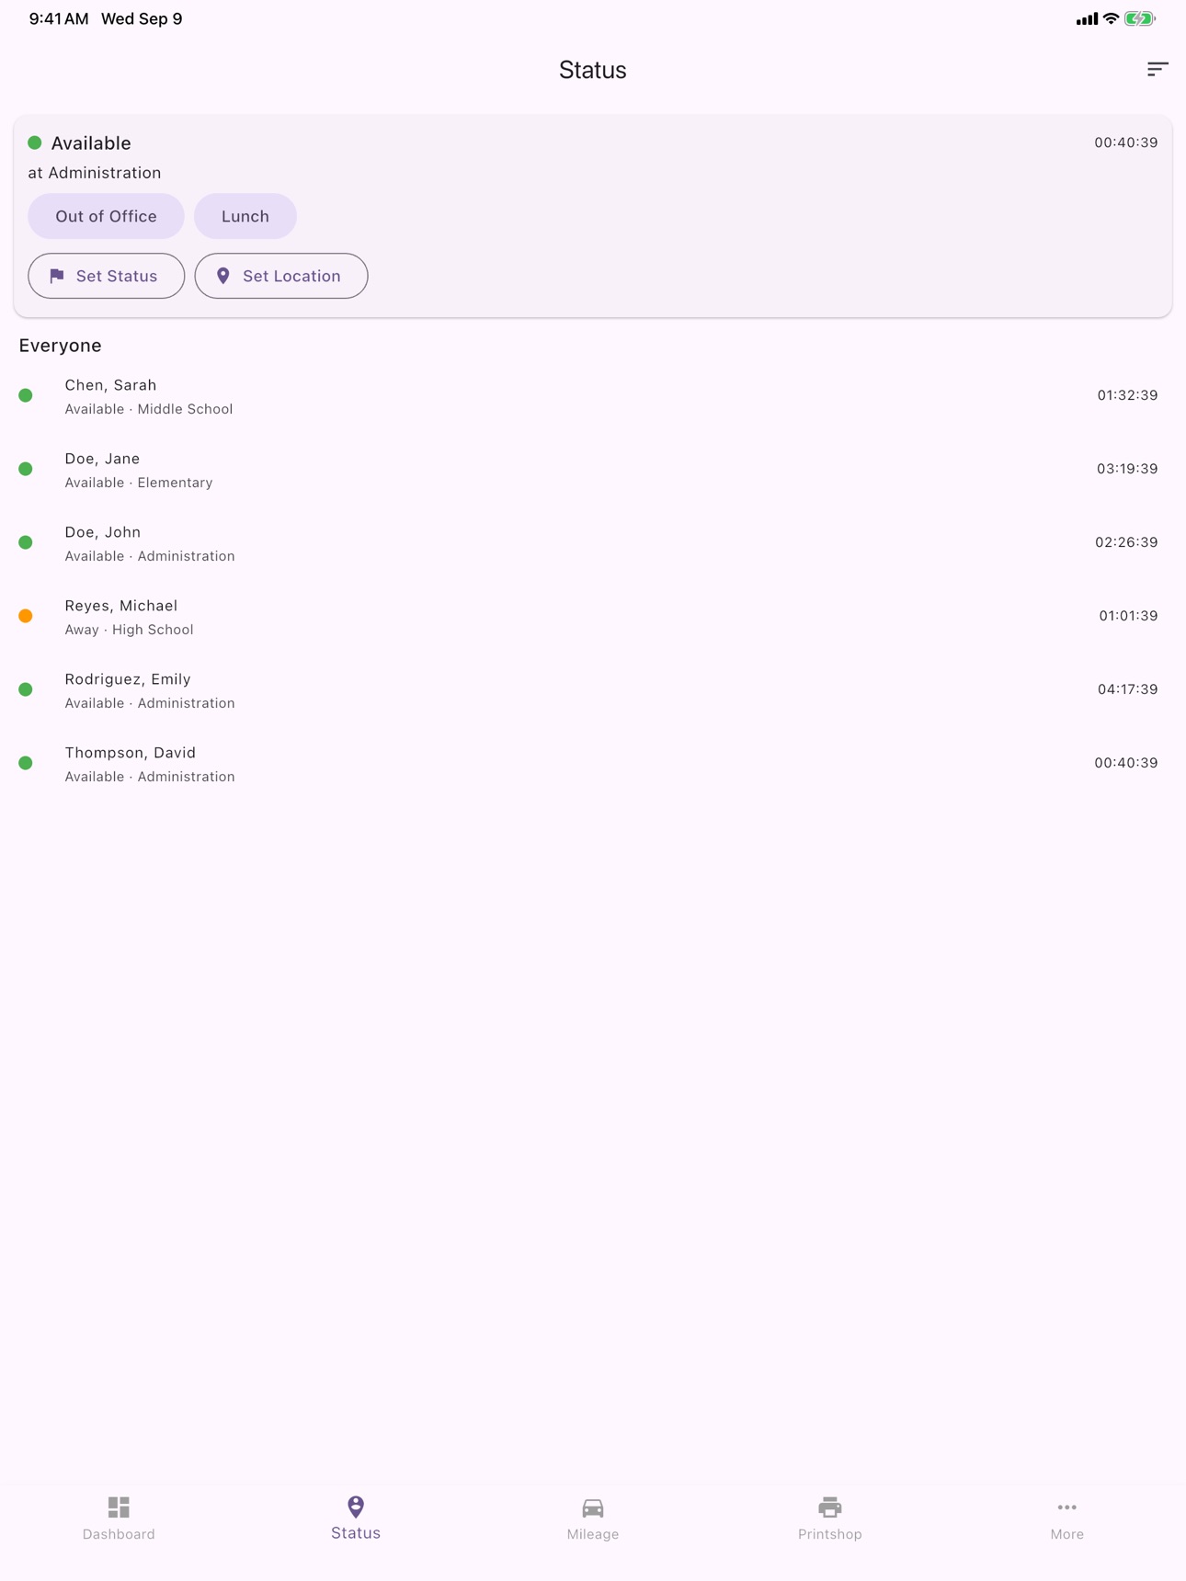
Task: Open Doe, John's status row
Action: pyautogui.click(x=593, y=542)
